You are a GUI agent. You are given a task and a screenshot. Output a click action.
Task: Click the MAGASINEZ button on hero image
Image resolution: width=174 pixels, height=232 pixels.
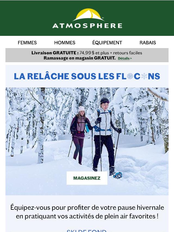[x=87, y=178]
